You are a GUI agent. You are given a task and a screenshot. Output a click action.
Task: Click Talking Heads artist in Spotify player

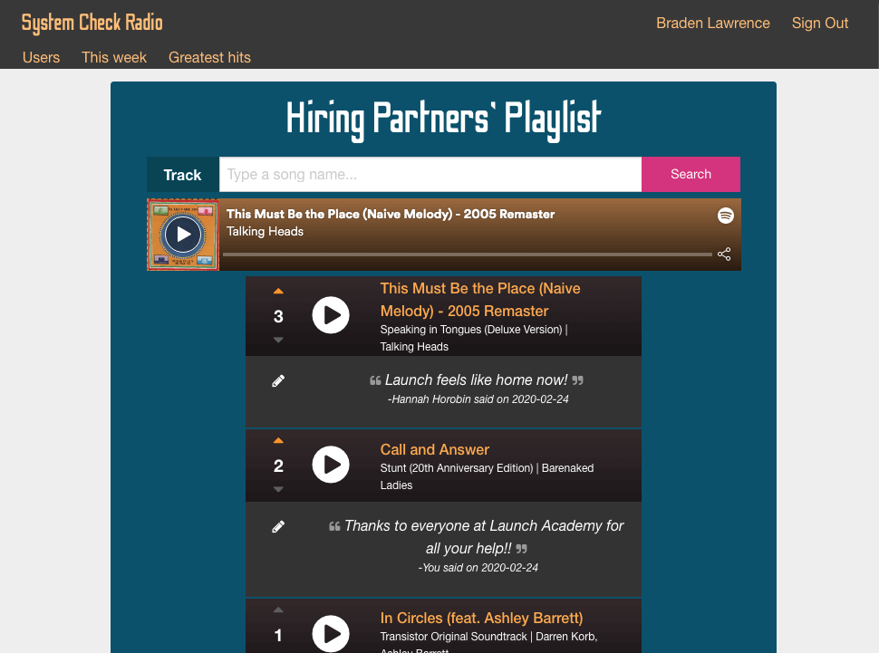click(x=265, y=232)
